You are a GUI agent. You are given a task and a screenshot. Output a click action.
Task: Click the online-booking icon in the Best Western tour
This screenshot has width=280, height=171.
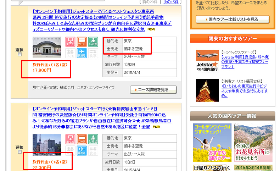pos(70,42)
